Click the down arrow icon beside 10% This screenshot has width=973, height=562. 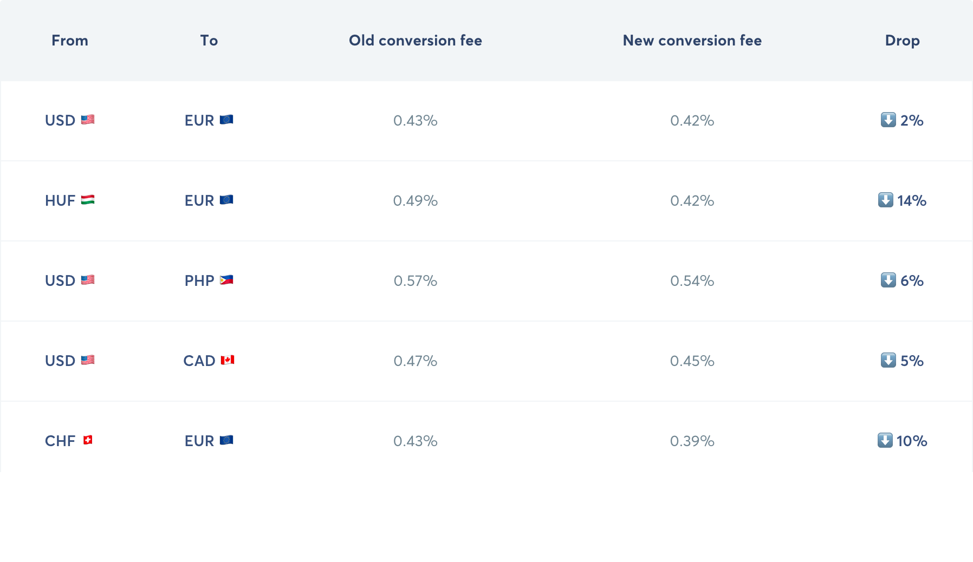pyautogui.click(x=885, y=440)
